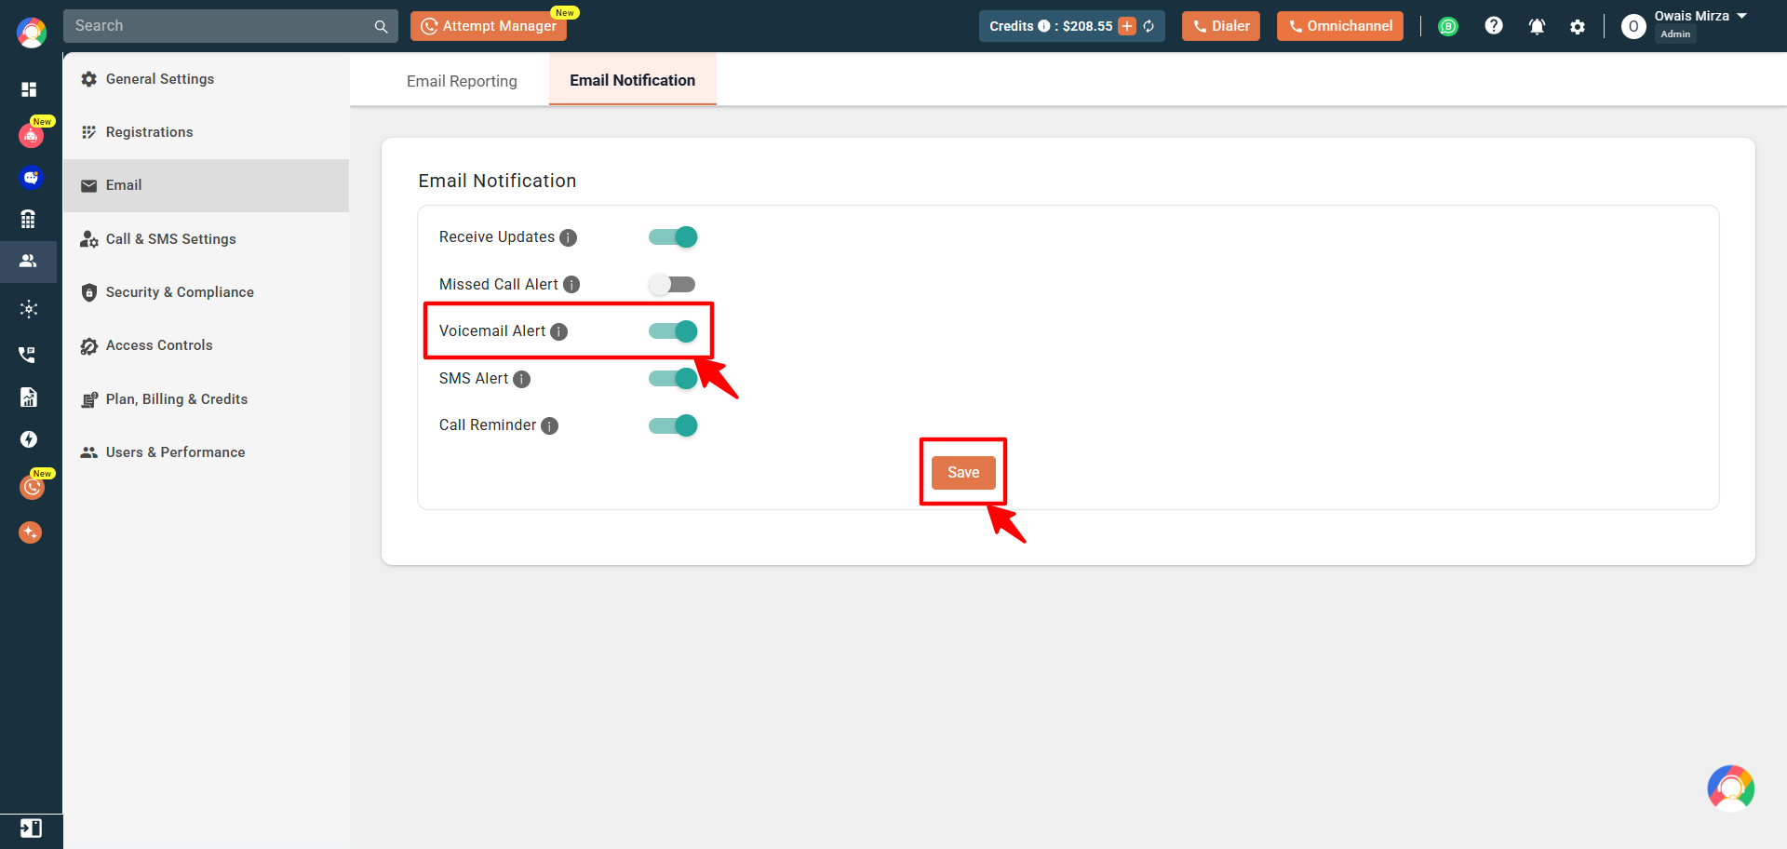Open the floating chat widget icon
The height and width of the screenshot is (849, 1787).
[1730, 788]
